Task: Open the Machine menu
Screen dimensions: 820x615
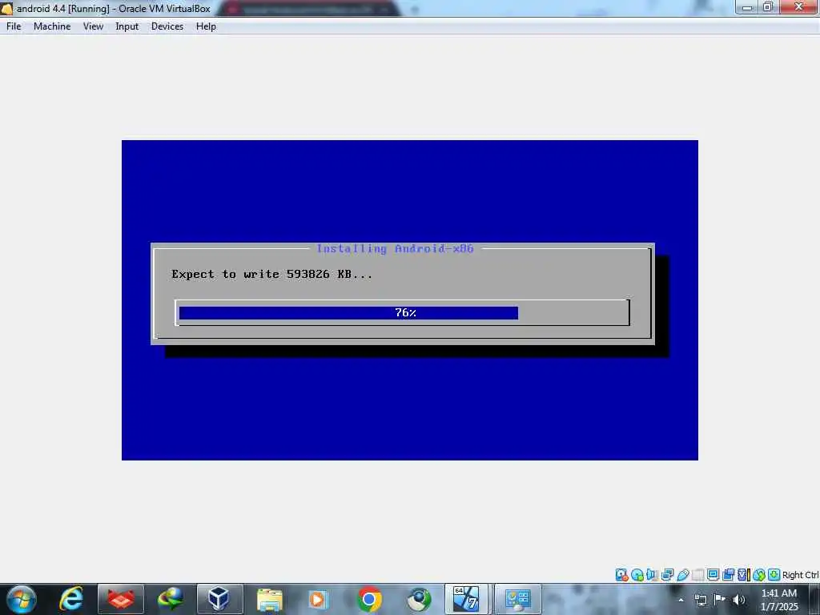Action: pos(52,26)
